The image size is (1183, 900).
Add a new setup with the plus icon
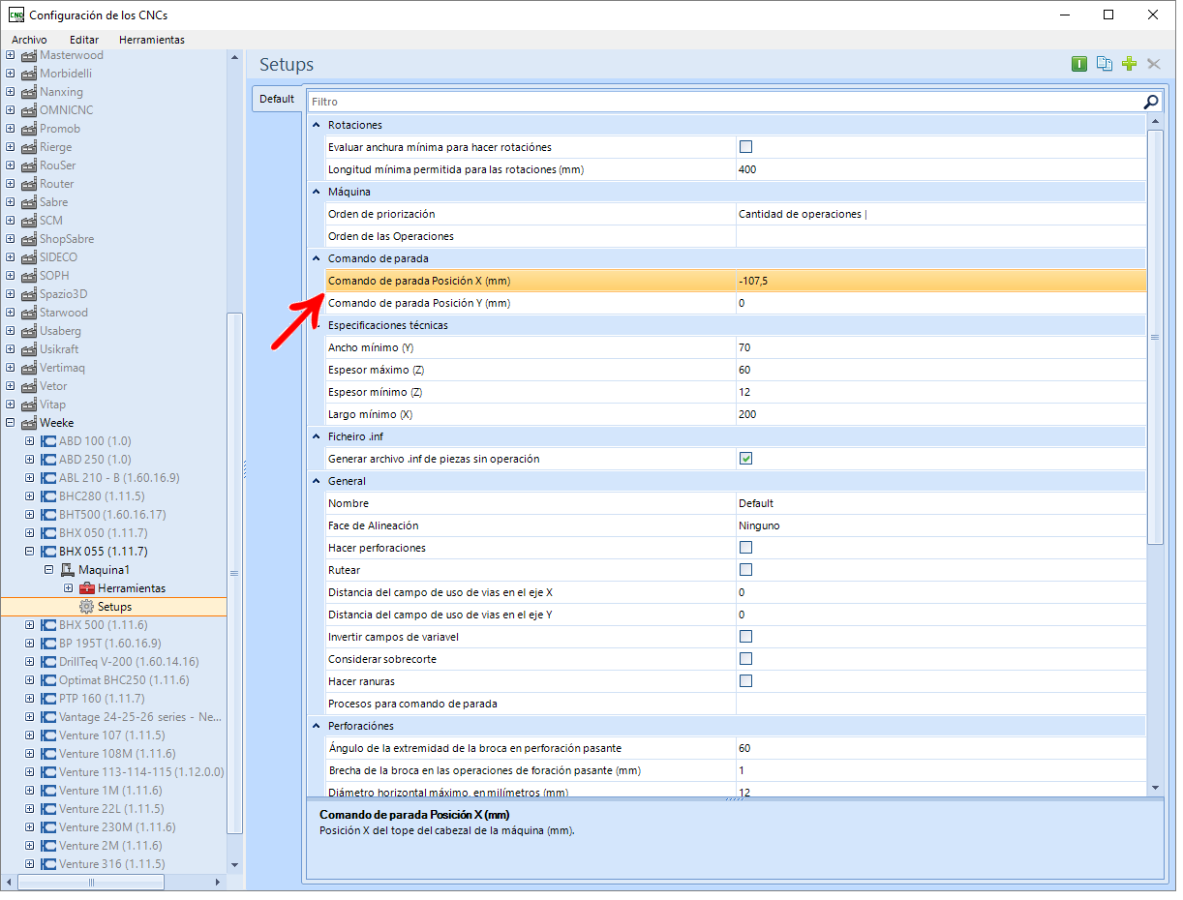(x=1129, y=64)
